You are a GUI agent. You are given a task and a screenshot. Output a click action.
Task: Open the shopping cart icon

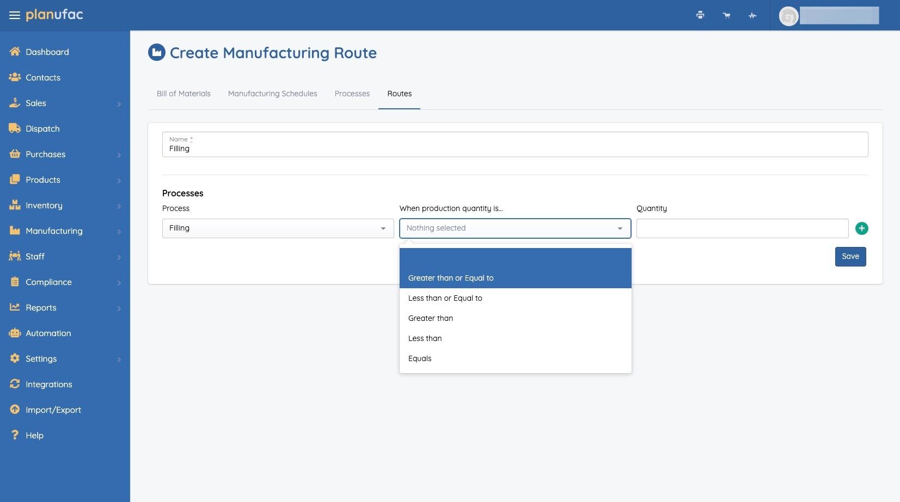pyautogui.click(x=726, y=15)
